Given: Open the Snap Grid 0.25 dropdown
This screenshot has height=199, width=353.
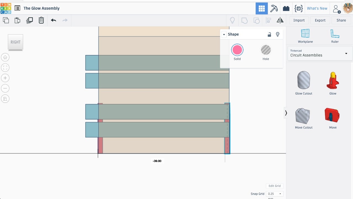Looking at the screenshot, I should click(x=274, y=194).
